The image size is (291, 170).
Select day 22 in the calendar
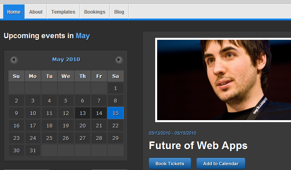tap(115, 125)
